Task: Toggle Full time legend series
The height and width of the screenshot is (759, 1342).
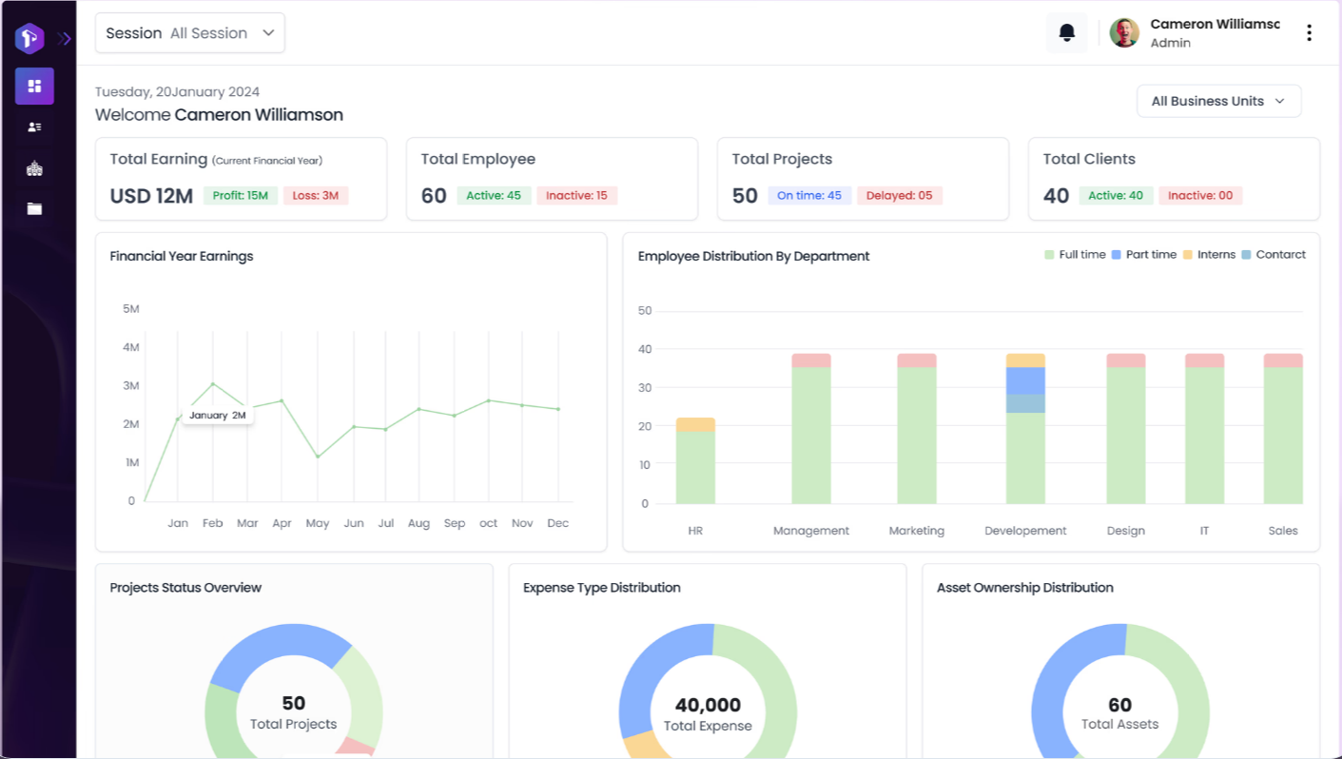Action: point(1075,255)
